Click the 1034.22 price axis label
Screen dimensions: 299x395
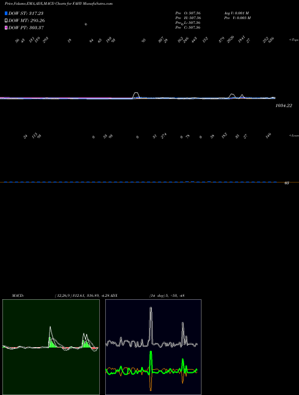click(x=283, y=105)
